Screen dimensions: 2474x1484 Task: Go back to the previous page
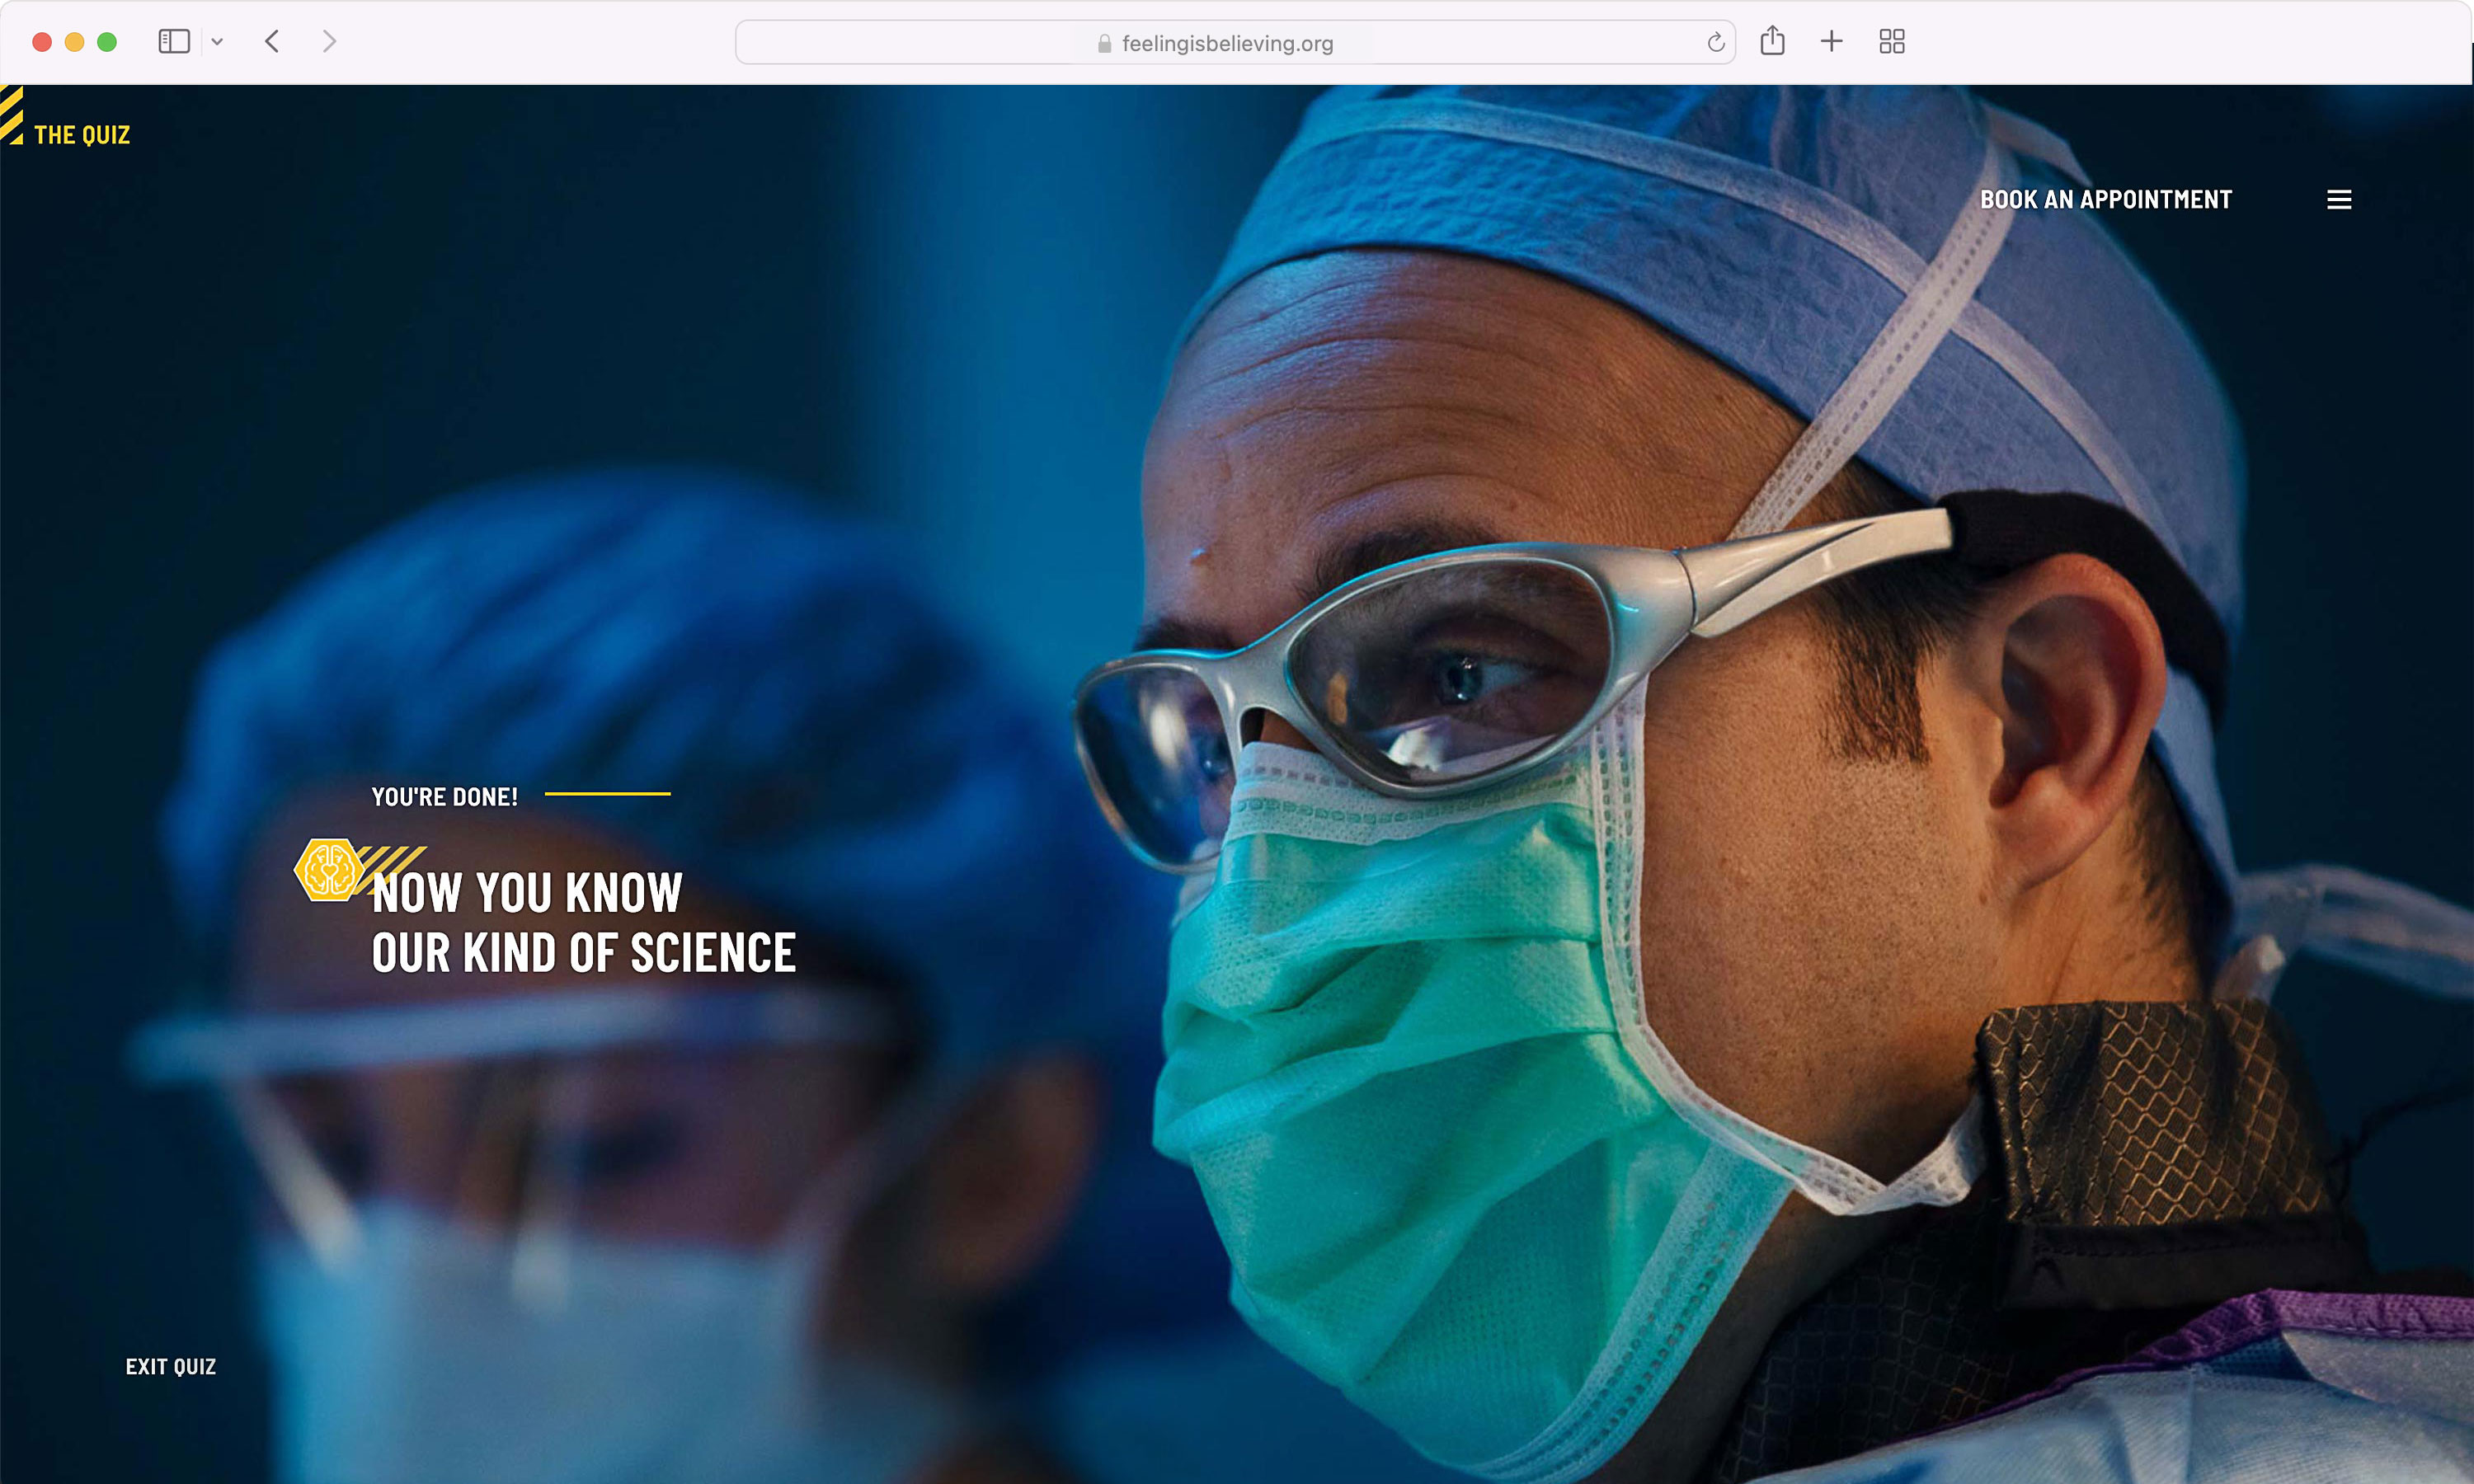tap(272, 42)
